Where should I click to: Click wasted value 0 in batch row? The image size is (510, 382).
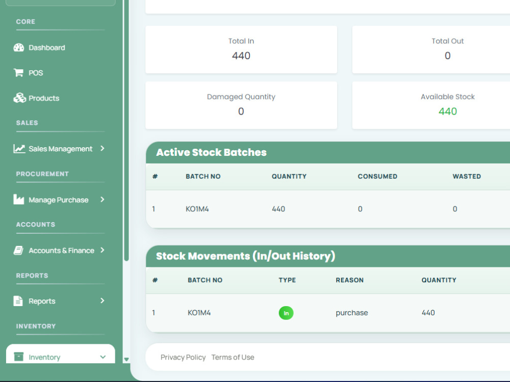coord(455,209)
